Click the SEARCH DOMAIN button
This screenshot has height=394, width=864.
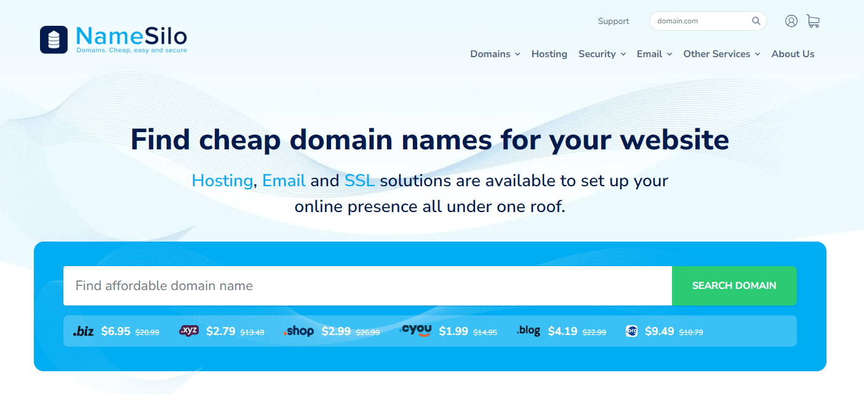click(734, 286)
